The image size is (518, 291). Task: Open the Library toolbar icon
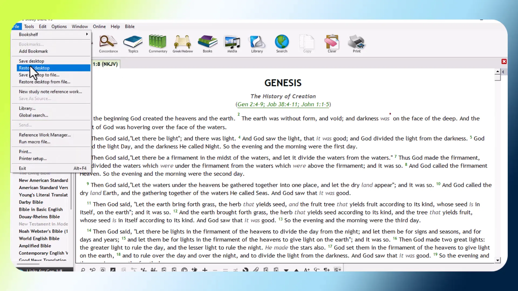[257, 44]
